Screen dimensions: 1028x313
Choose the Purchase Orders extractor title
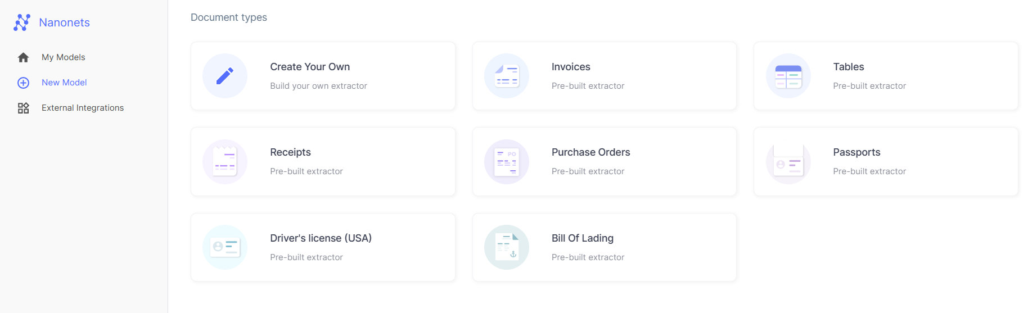(591, 152)
